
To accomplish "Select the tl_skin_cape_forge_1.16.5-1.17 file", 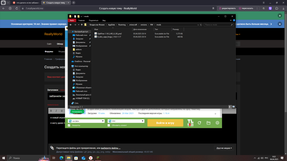I will tap(109, 37).
